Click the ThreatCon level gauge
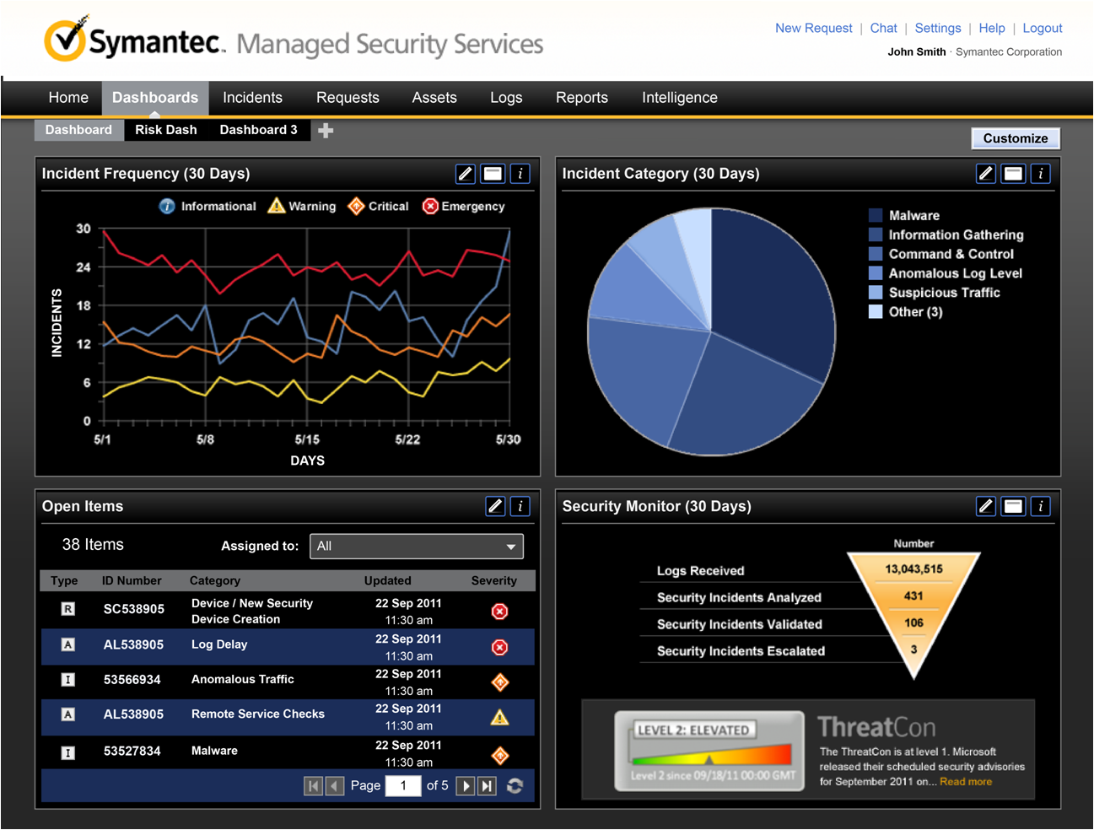 [709, 751]
